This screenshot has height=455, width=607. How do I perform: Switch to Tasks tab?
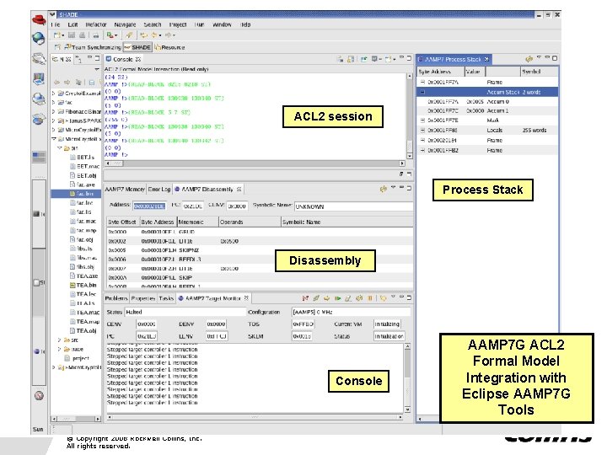click(x=166, y=298)
